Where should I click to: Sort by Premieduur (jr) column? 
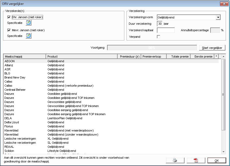pyautogui.click(x=129, y=57)
